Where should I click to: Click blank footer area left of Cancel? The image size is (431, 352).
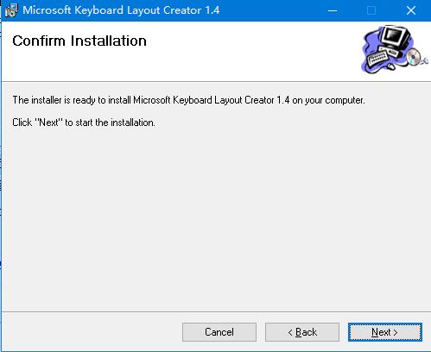(92, 332)
